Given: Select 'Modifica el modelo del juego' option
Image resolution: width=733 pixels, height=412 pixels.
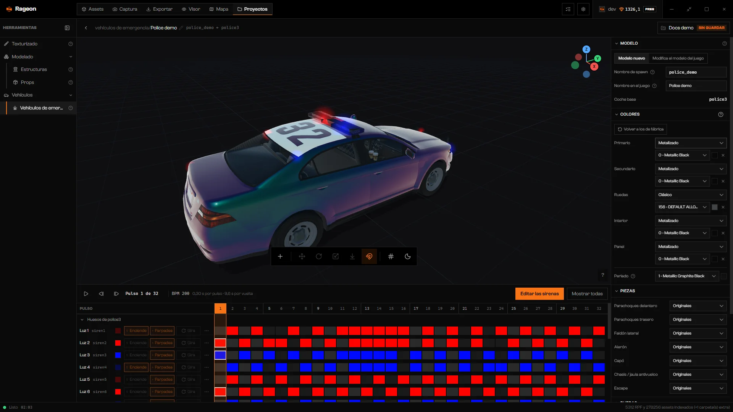Looking at the screenshot, I should tap(678, 58).
